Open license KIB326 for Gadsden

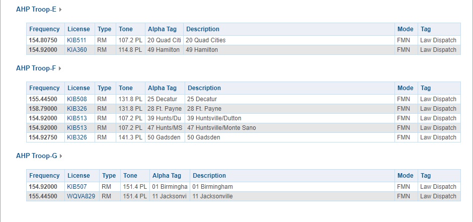[x=77, y=137]
